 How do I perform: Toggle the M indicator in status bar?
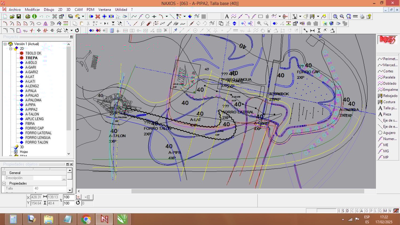[x=385, y=211]
